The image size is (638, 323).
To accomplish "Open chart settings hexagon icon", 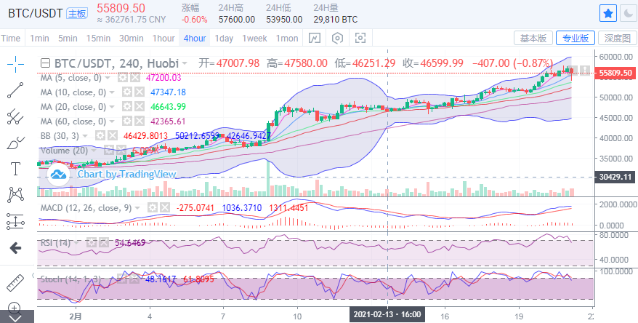I will tap(337, 39).
